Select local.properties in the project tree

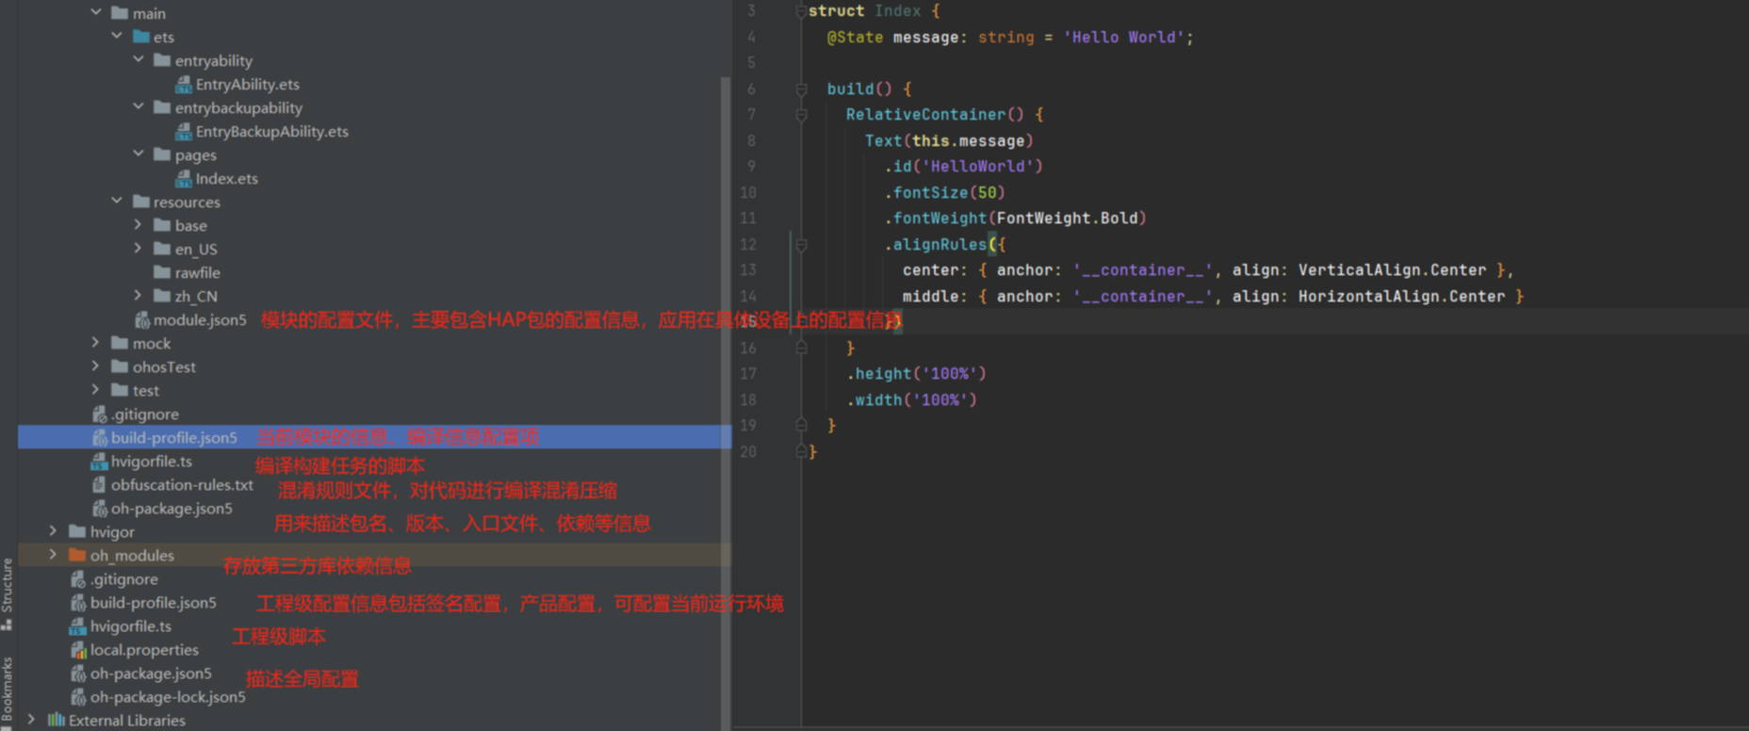click(144, 649)
